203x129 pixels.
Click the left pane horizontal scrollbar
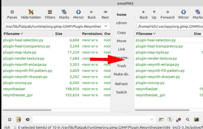(x=27, y=110)
